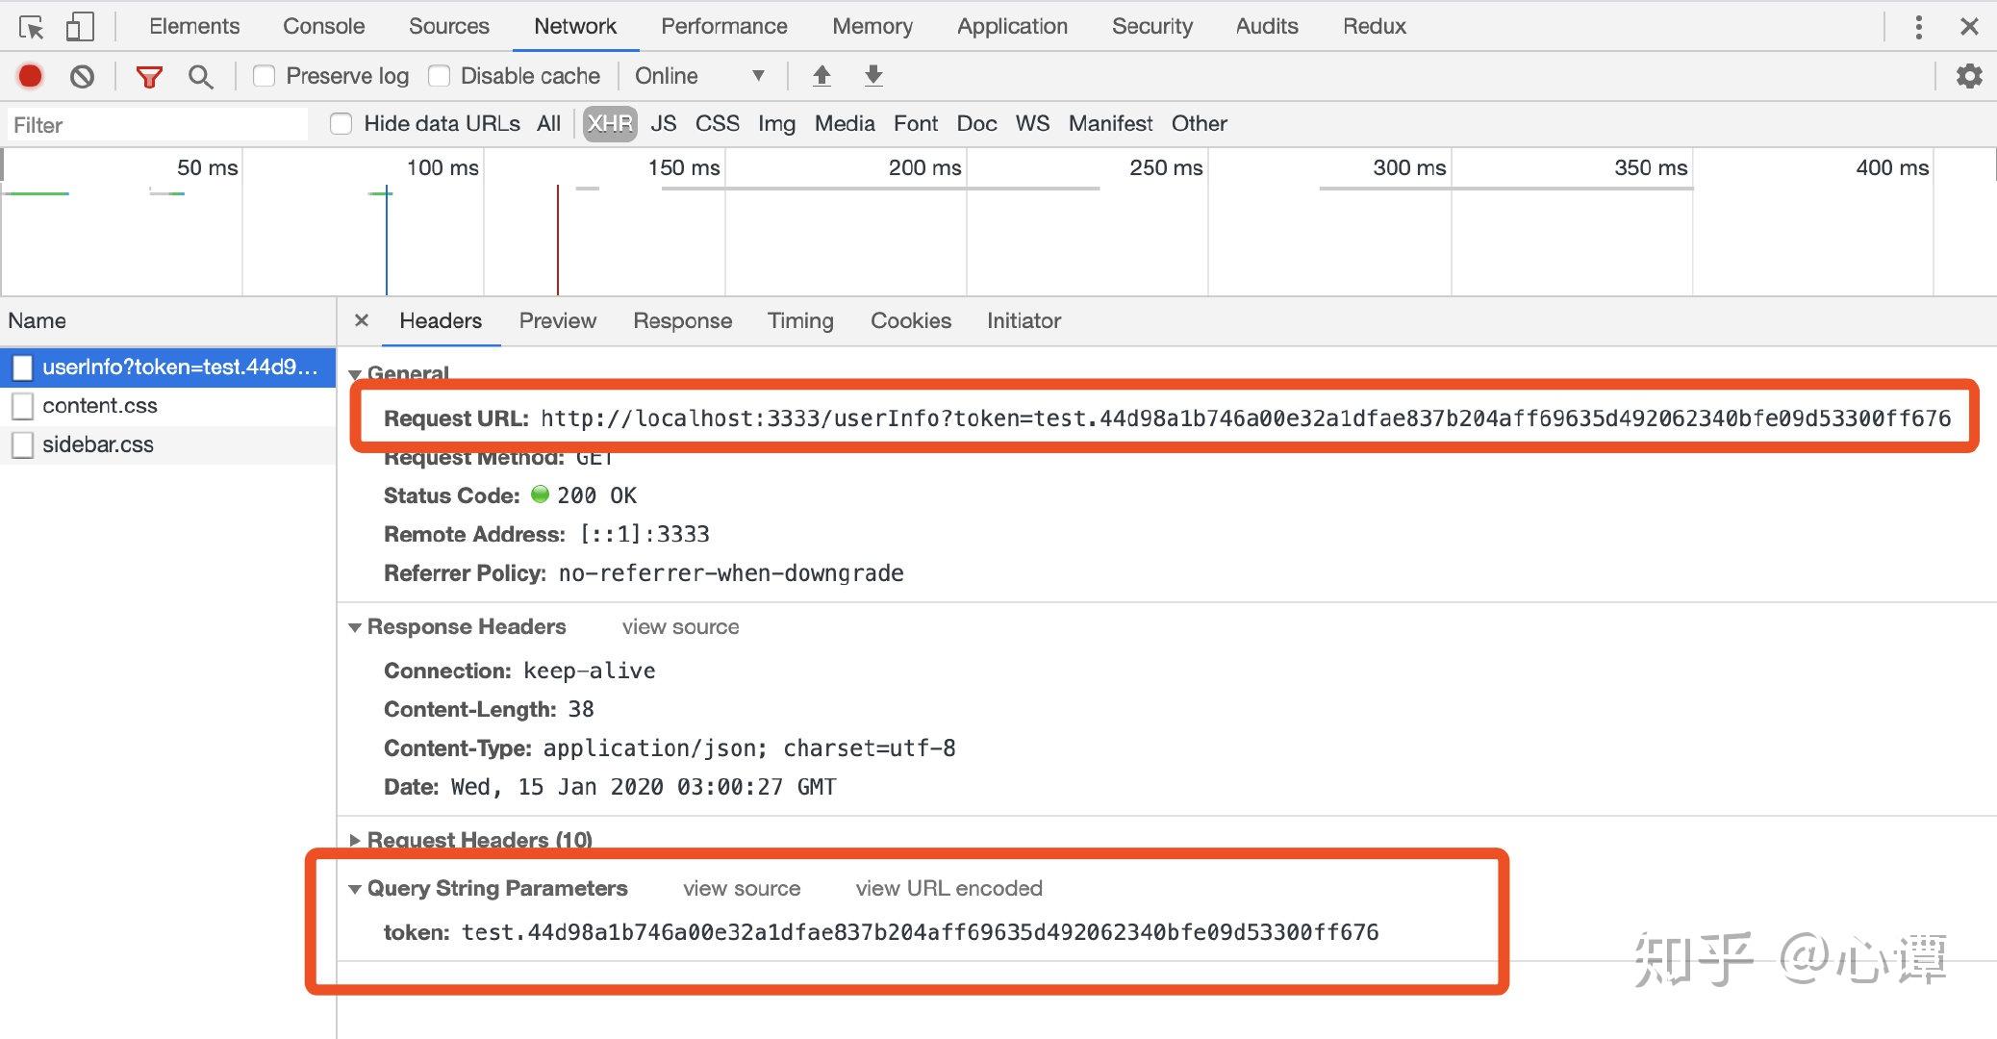Open the Online throttling dropdown
The height and width of the screenshot is (1039, 1997).
pyautogui.click(x=699, y=76)
